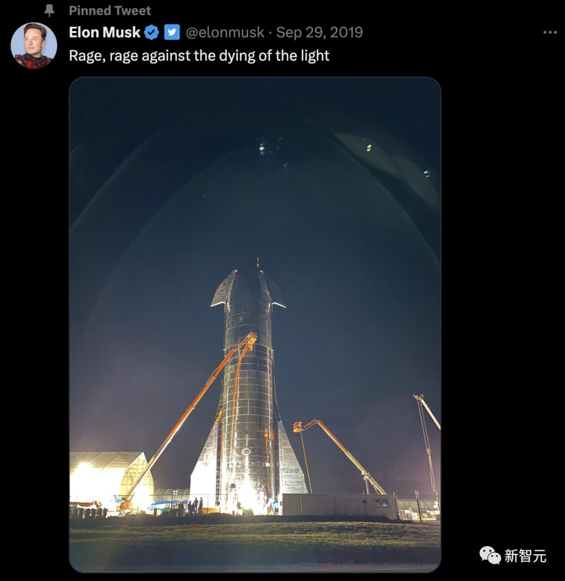Click the Elon Musk display name
Image resolution: width=565 pixels, height=581 pixels.
click(x=105, y=32)
